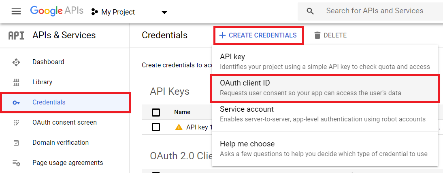Expand the My Project dropdown arrow
The height and width of the screenshot is (173, 443).
coord(164,13)
